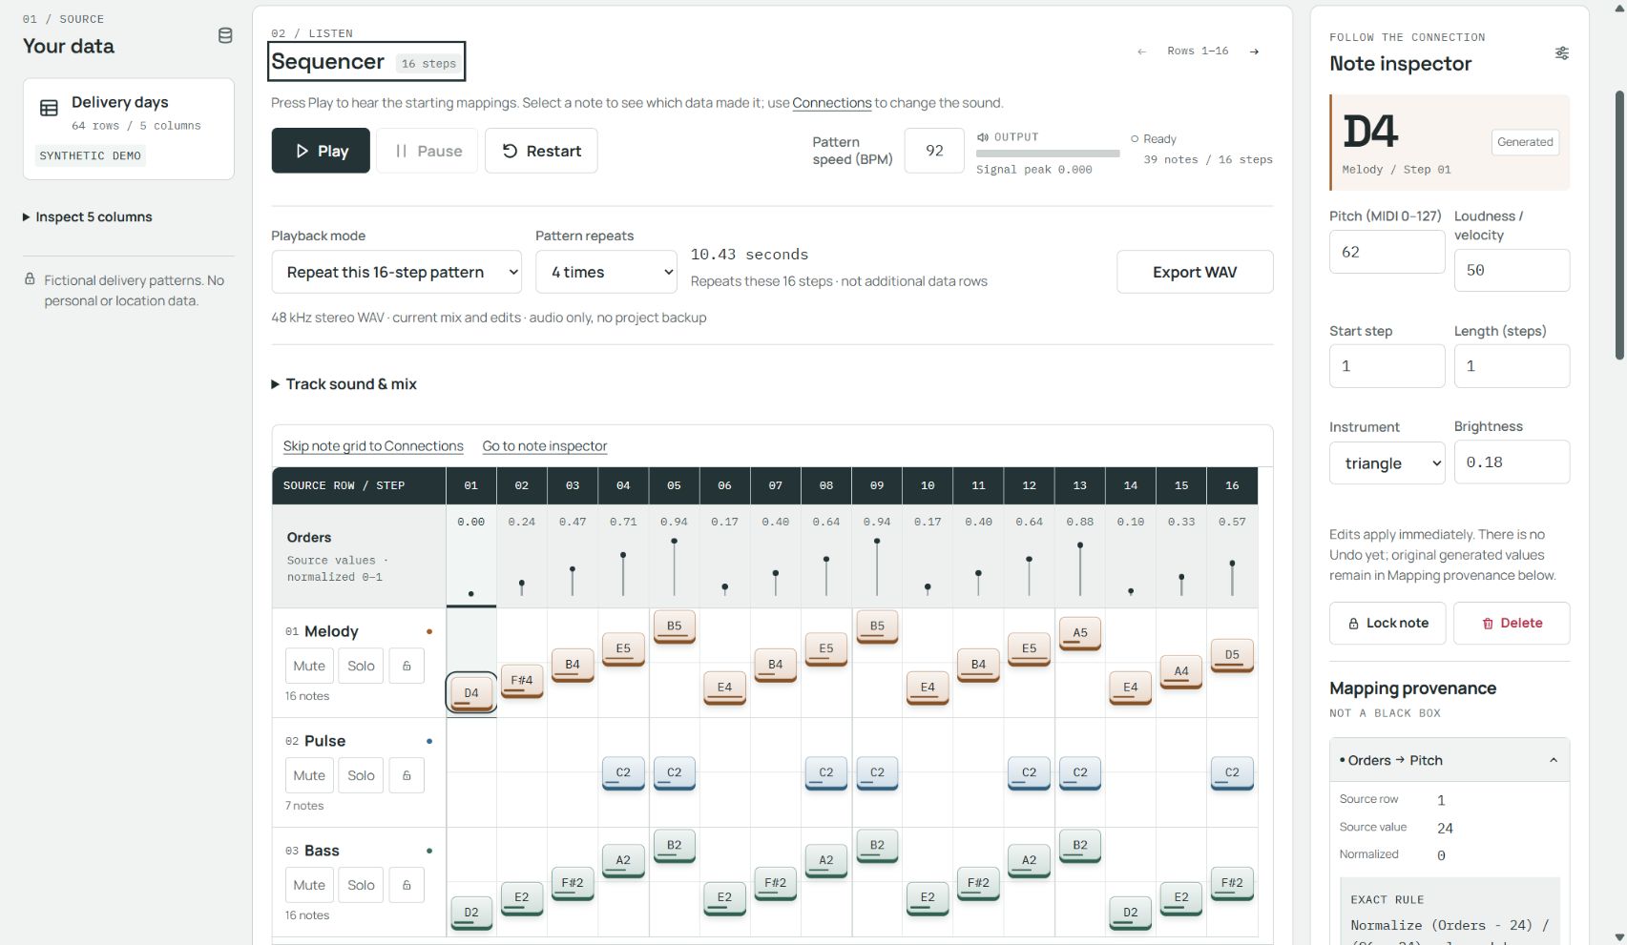Open the Pattern repeats dropdown
The image size is (1627, 945).
[607, 272]
